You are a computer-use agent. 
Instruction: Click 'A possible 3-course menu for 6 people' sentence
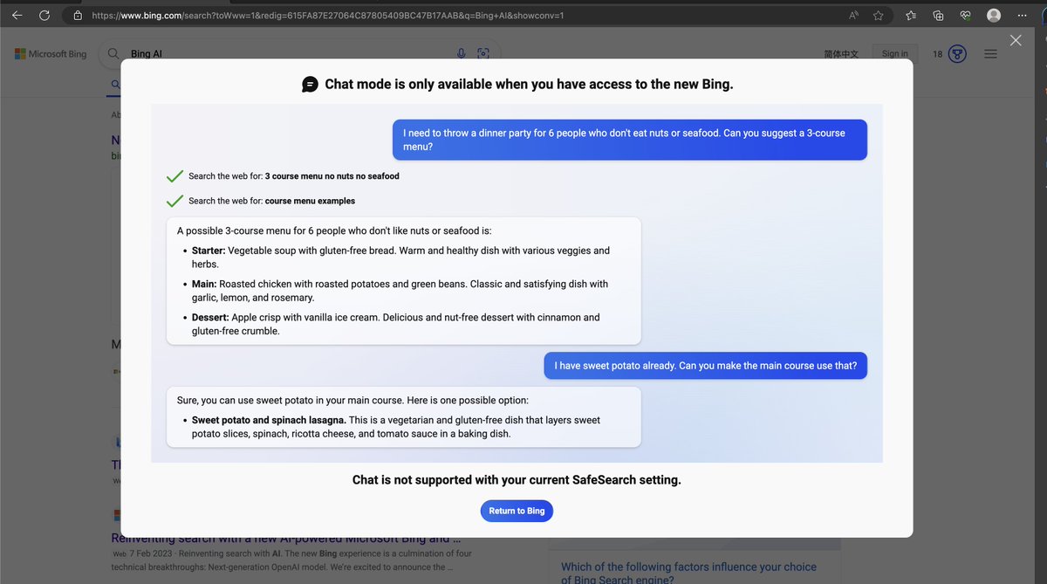[334, 231]
